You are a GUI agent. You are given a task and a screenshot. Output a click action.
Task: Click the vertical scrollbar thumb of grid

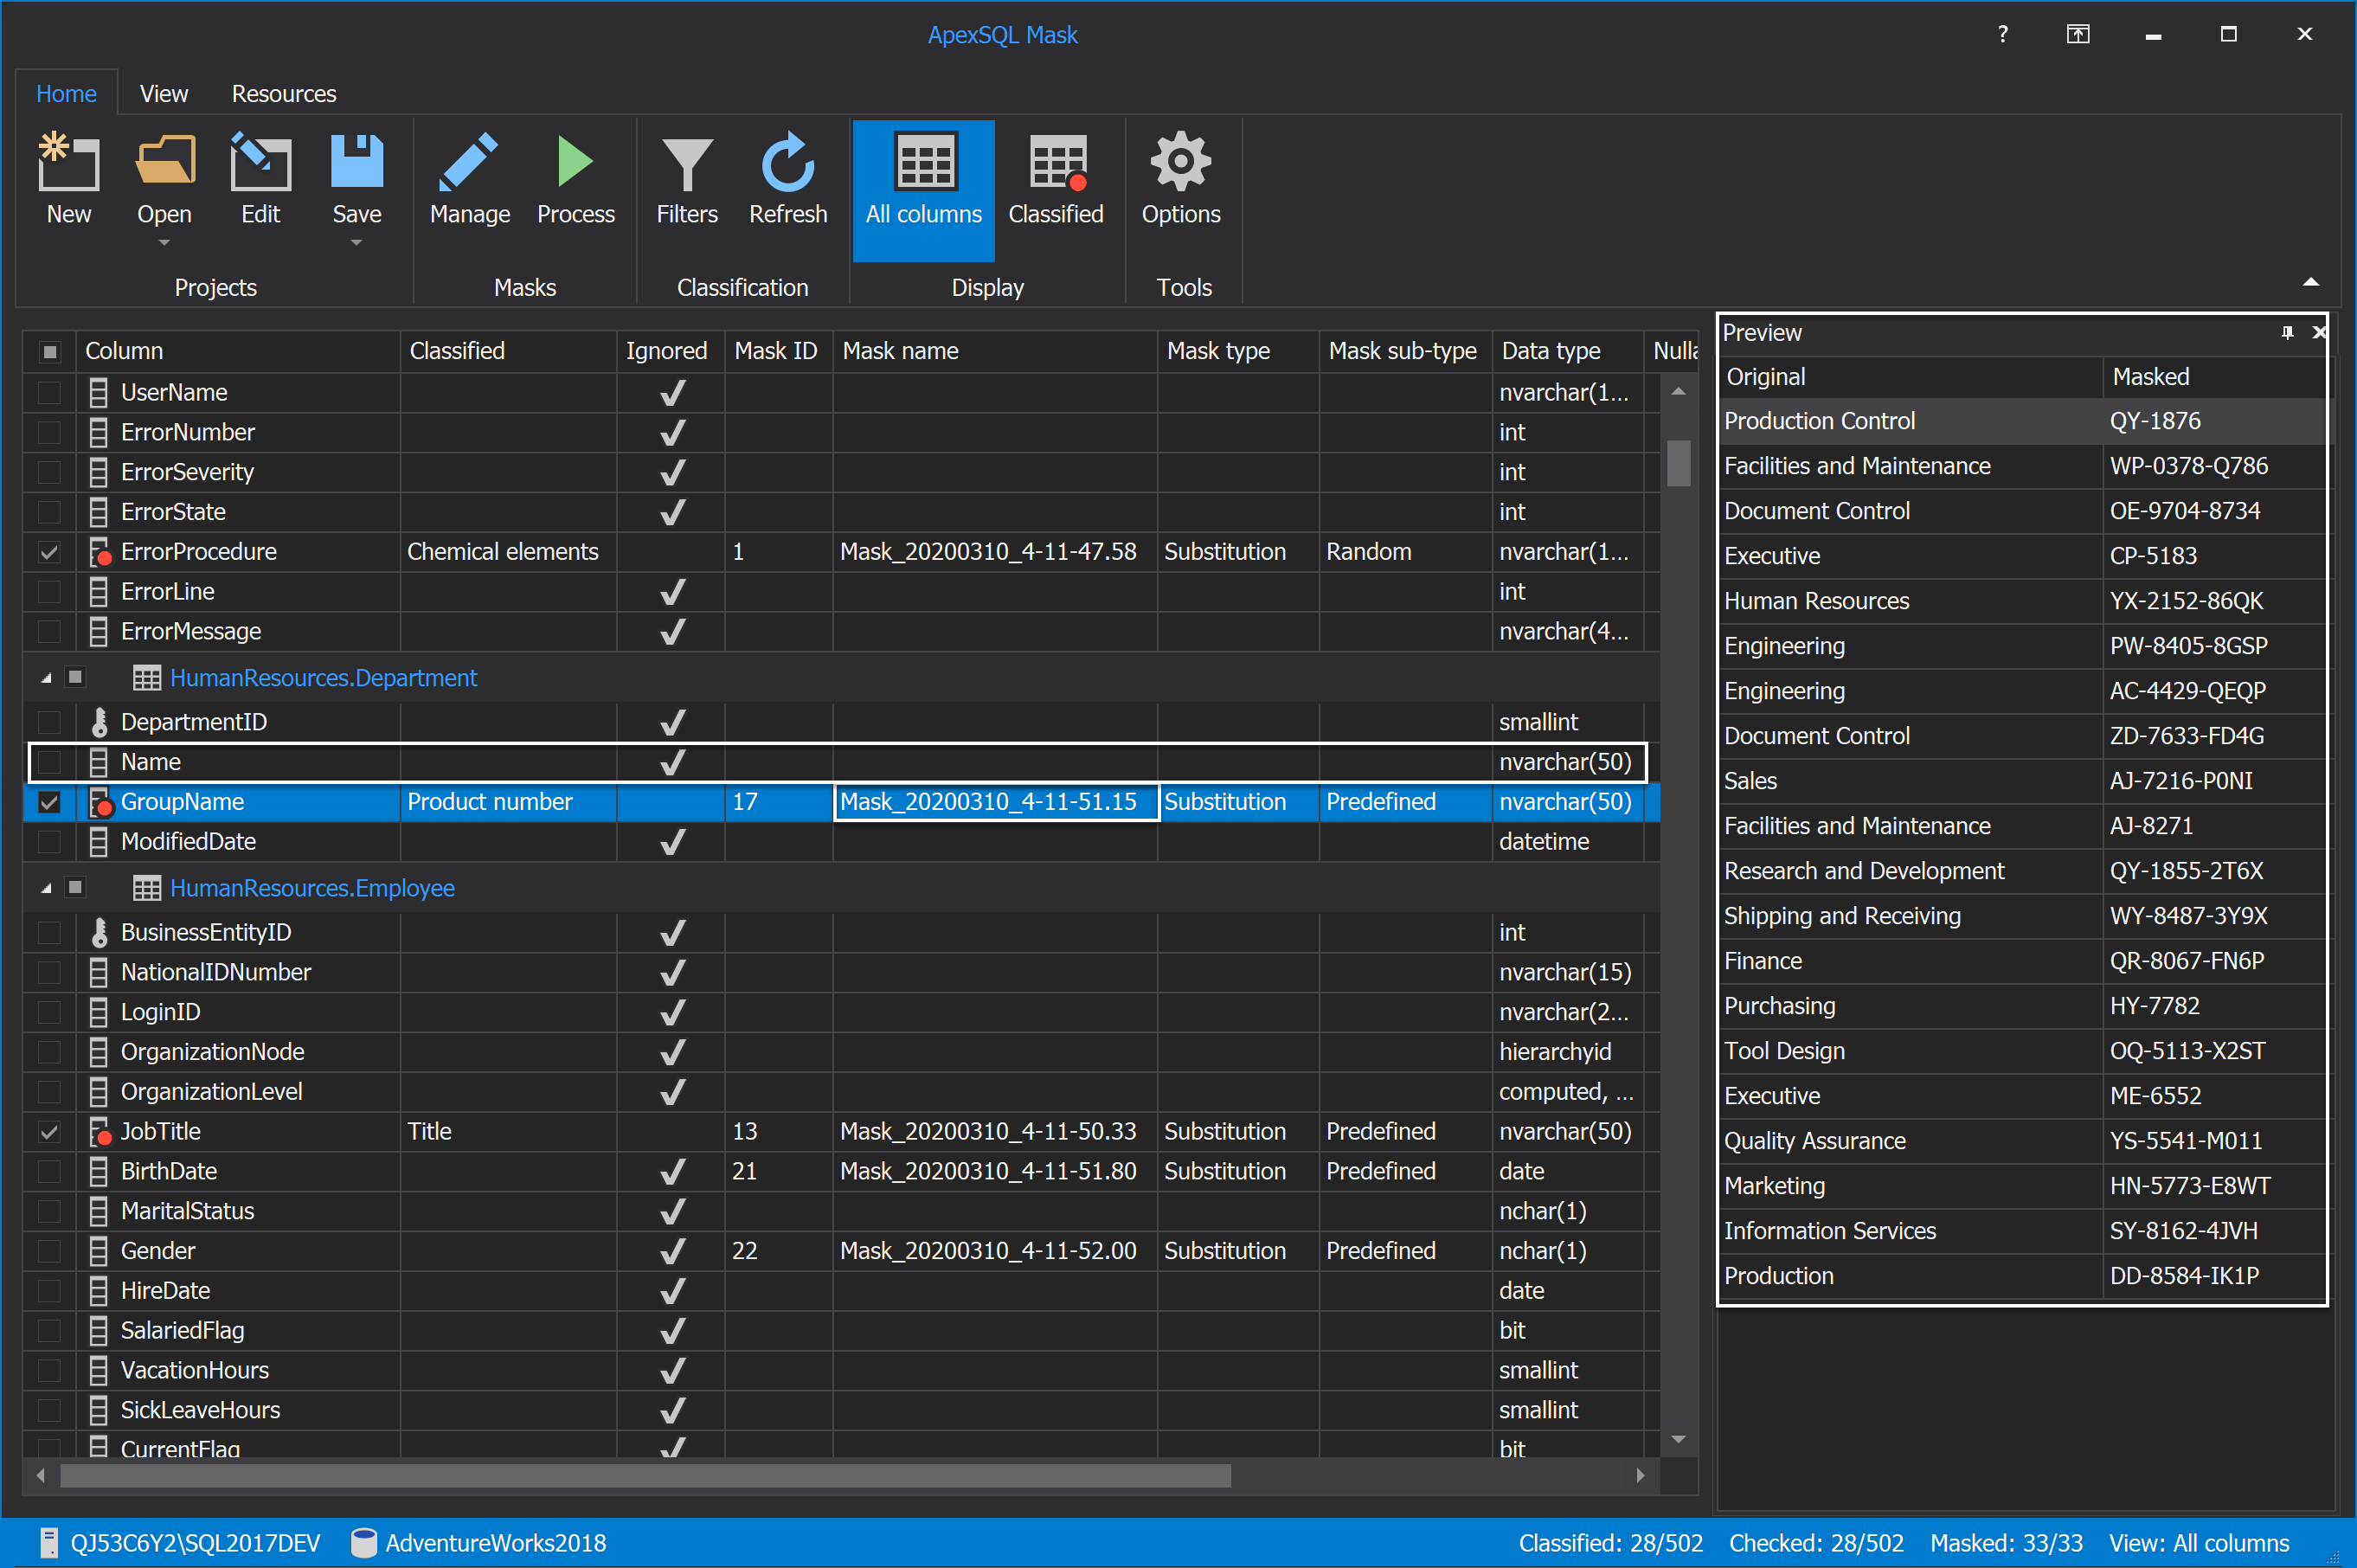pos(1678,463)
